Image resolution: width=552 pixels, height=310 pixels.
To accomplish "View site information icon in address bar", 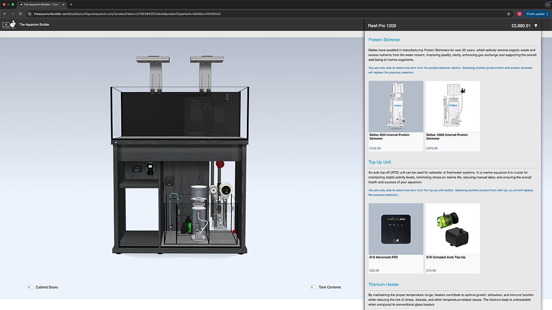I will [29, 14].
